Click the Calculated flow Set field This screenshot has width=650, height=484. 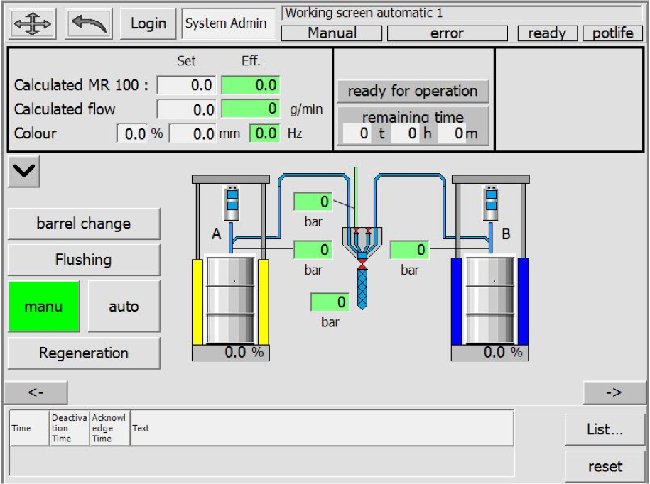(187, 110)
